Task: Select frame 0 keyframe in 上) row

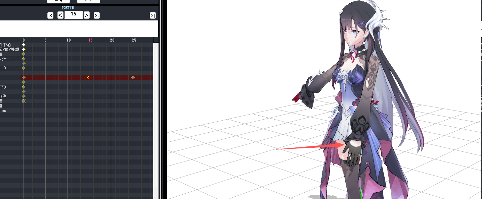Action: pos(24,68)
